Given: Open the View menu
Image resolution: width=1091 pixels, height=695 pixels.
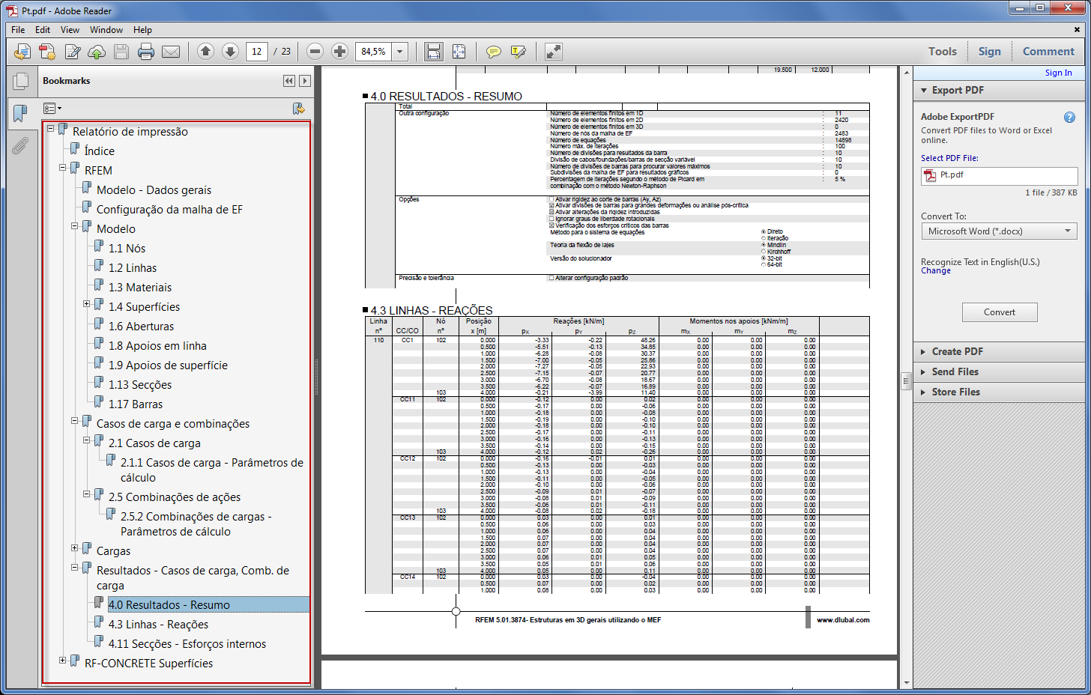Looking at the screenshot, I should 70,30.
